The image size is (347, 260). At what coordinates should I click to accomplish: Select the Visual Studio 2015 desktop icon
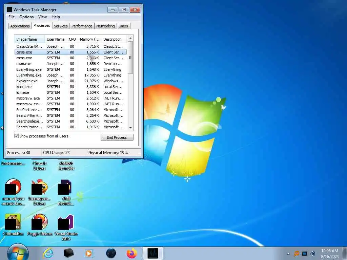[x=66, y=227]
